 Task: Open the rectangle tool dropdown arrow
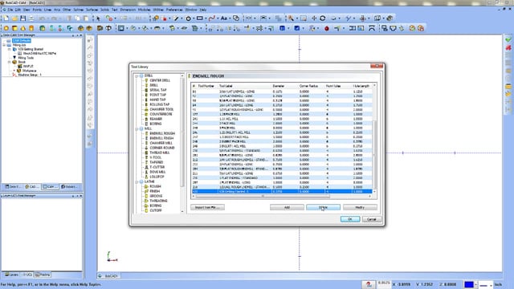click(x=206, y=18)
